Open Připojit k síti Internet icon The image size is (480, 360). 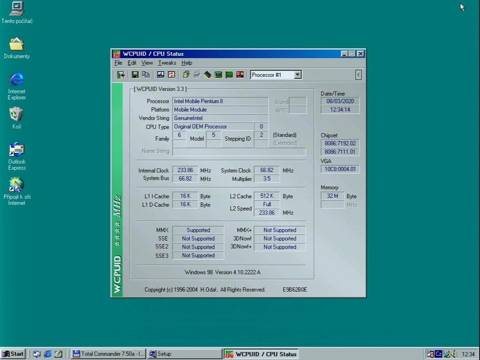(x=17, y=191)
